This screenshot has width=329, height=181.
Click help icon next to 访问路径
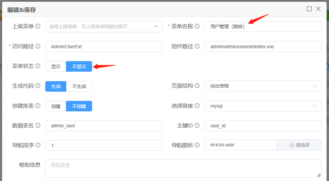tap(38, 47)
